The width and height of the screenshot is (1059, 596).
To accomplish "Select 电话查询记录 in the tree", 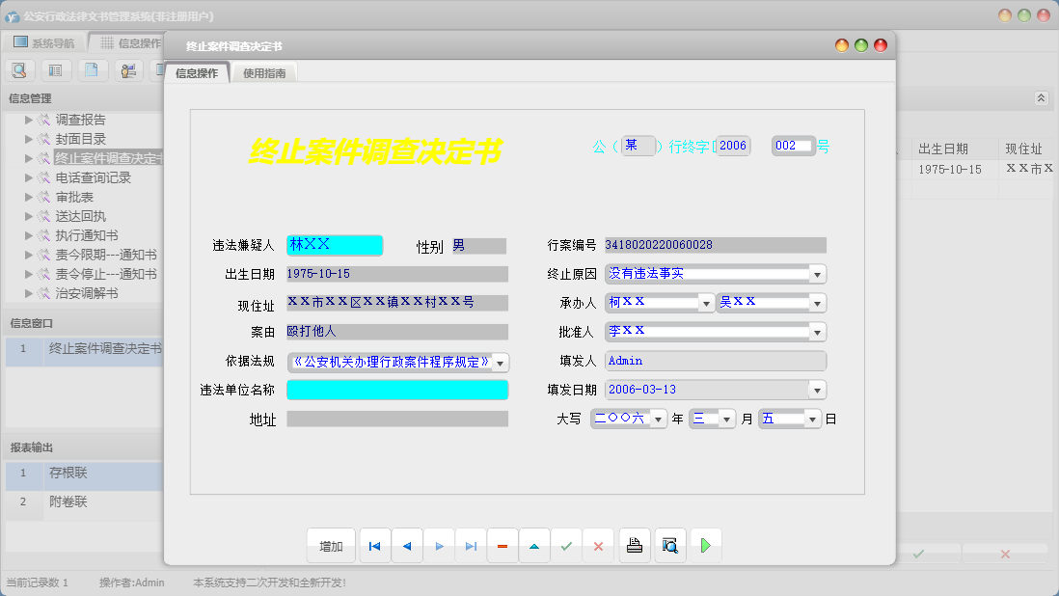I will point(93,177).
